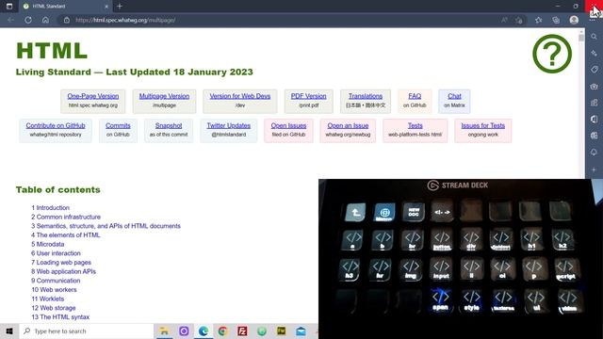Open Version for Web Devs link
Viewport: 603px width, 339px height.
[x=240, y=96]
